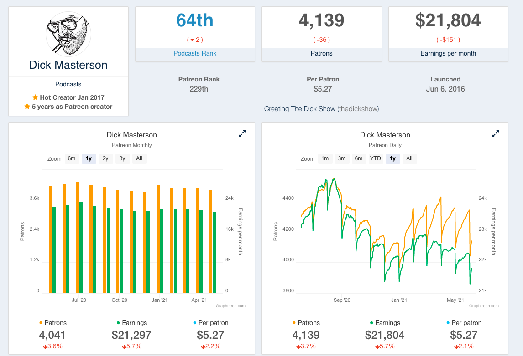Click the Hot Creator Jan 2017 star icon
This screenshot has width=523, height=356.
click(35, 97)
